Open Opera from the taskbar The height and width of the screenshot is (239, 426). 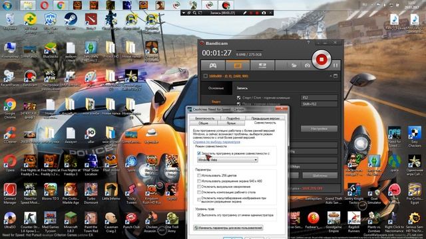tap(45, 5)
